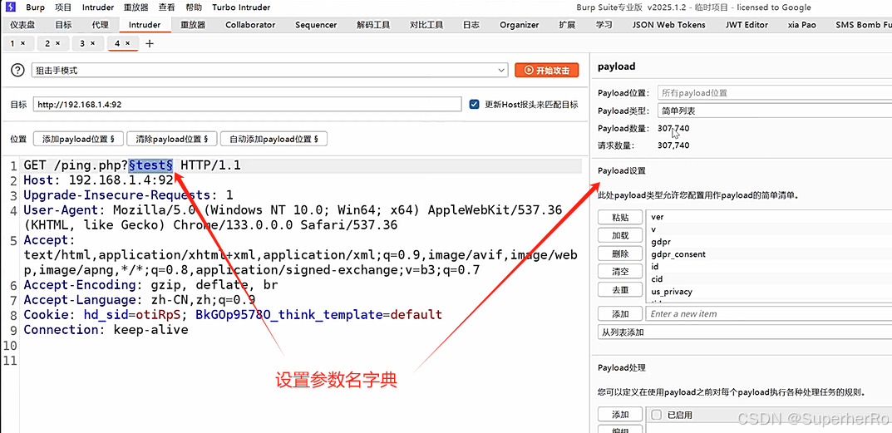The height and width of the screenshot is (433, 892).
Task: Switch to the Sequencer tab
Action: (316, 24)
